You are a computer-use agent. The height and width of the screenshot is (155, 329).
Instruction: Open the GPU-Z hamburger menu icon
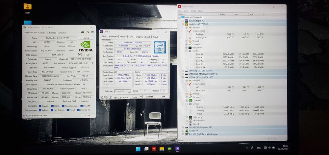92,32
